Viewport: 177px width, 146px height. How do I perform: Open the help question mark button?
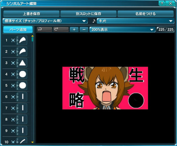[x=162, y=3]
